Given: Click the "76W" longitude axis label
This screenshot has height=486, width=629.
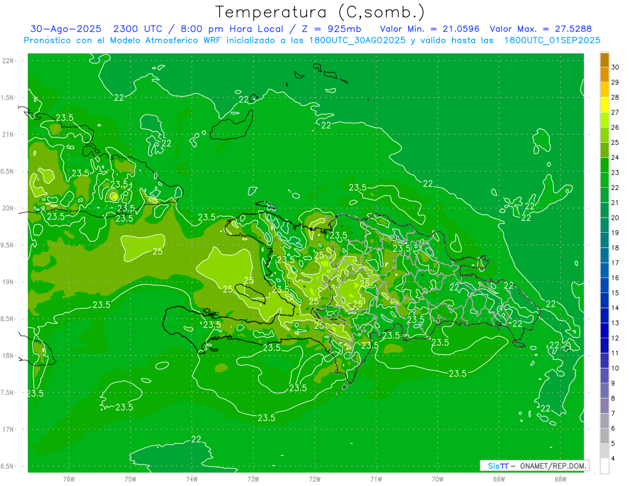Looking at the screenshot, I should 69,479.
